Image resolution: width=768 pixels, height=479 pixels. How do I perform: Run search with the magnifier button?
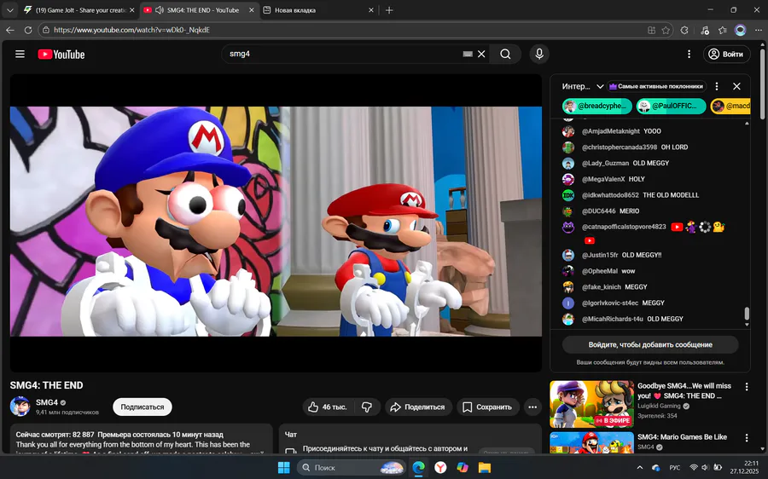[505, 54]
